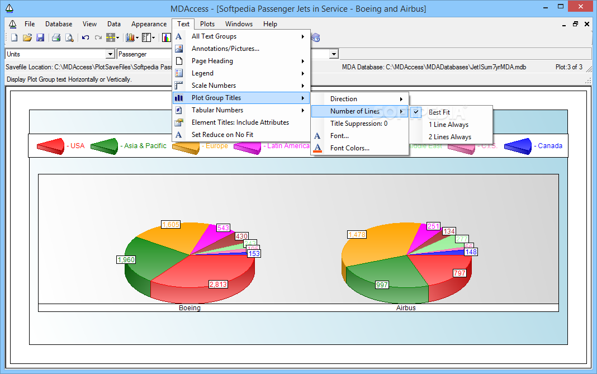Restore the inner document window
This screenshot has height=374, width=597.
coord(575,24)
